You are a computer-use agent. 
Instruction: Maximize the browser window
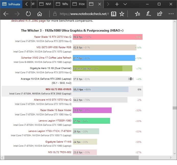(159, 4)
